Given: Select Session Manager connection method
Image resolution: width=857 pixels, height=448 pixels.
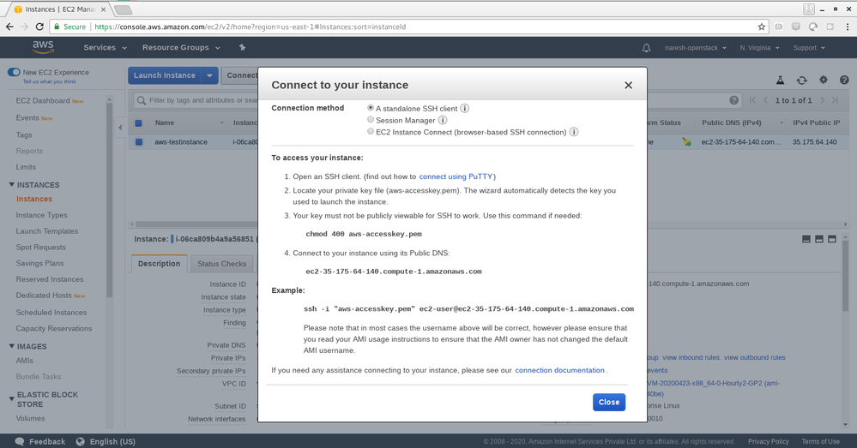Looking at the screenshot, I should click(371, 121).
